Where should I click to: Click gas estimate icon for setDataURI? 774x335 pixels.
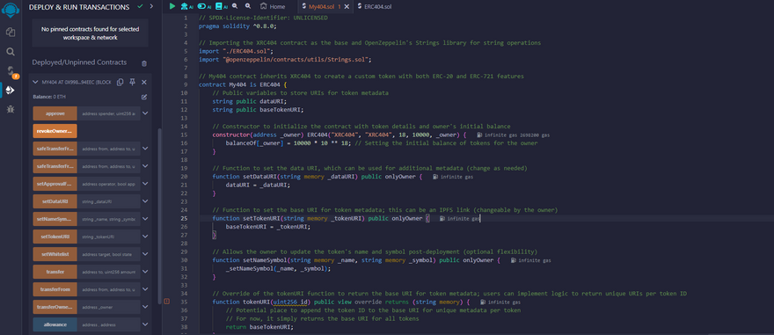click(435, 177)
